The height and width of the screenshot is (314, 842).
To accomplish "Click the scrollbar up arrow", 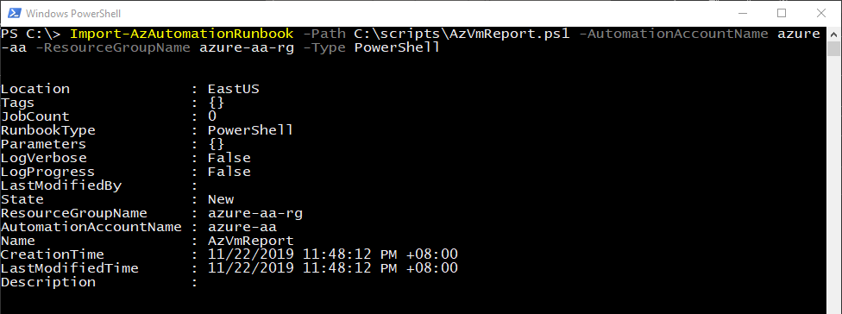I will click(834, 33).
